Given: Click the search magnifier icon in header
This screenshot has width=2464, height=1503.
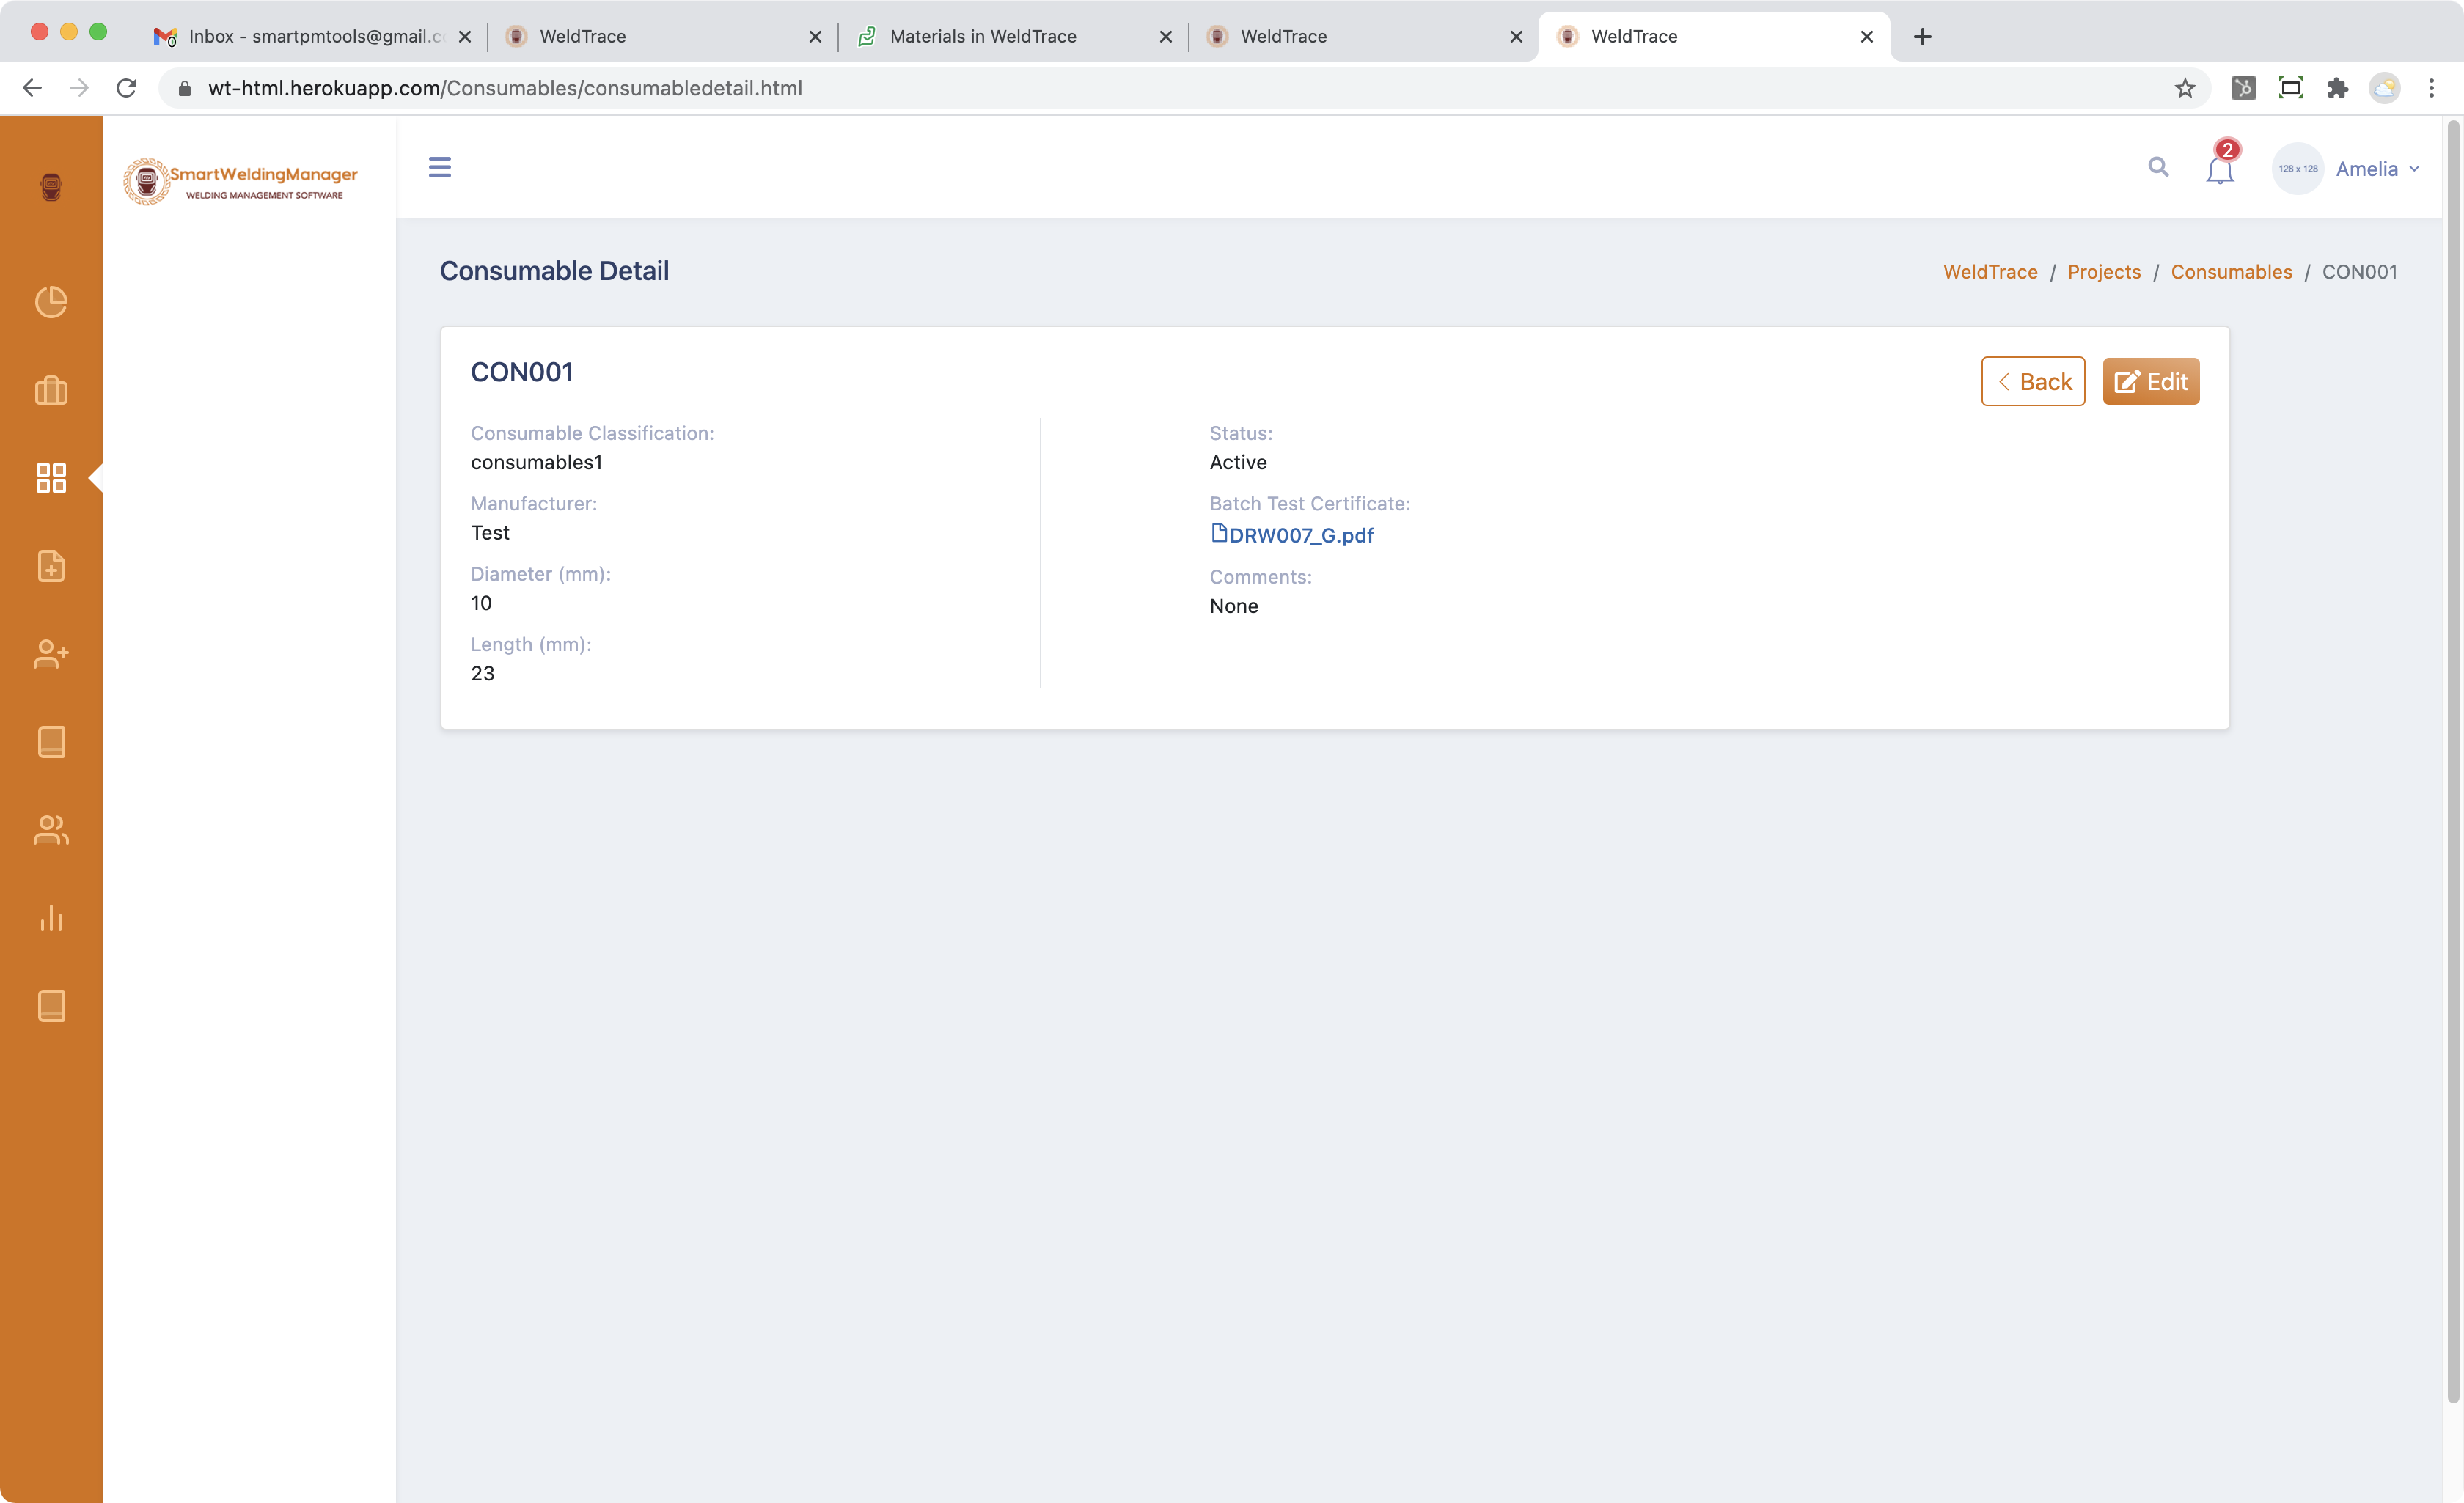Looking at the screenshot, I should (x=2158, y=167).
